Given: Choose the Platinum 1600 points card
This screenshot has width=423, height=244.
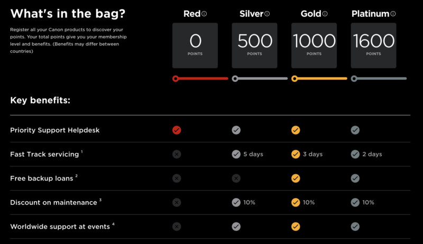Looking at the screenshot, I should point(373,45).
